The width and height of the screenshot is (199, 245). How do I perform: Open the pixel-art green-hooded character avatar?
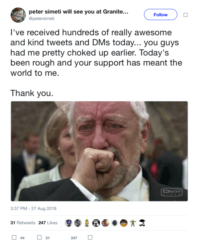[x=87, y=223]
